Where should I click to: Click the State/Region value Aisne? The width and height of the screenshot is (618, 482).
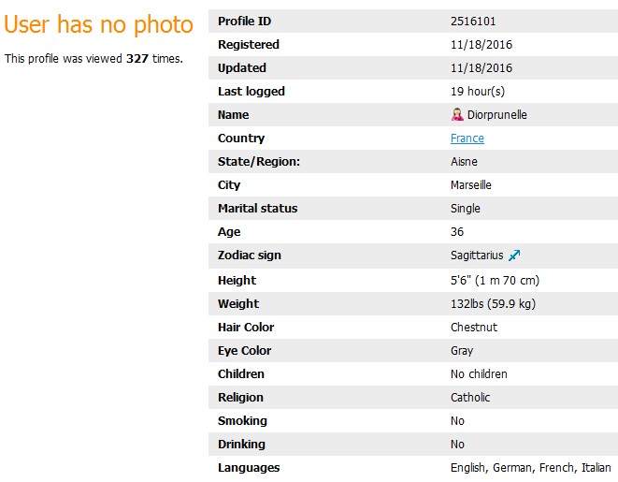464,161
